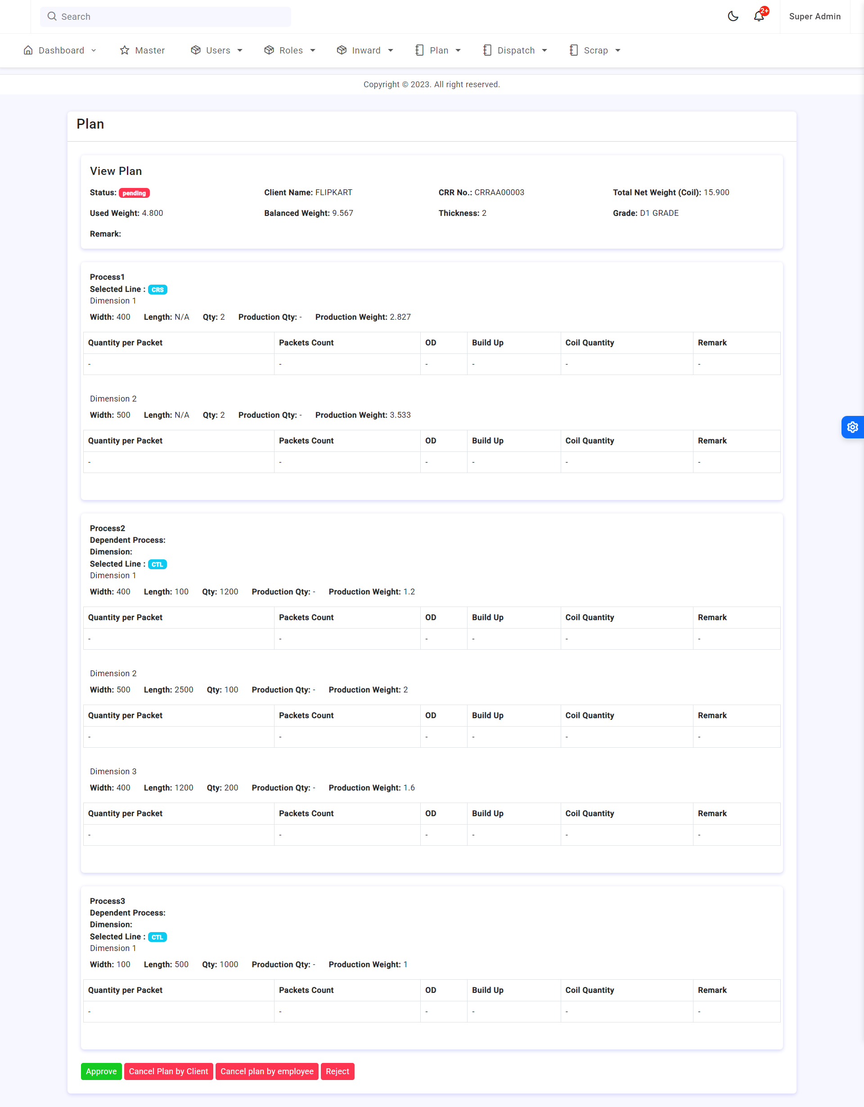Reject the plan

(x=337, y=1071)
